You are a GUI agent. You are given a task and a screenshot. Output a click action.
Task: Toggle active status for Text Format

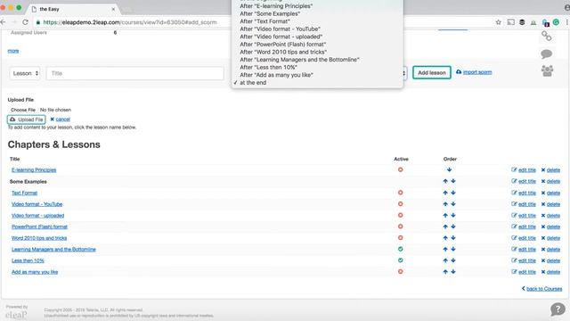coord(400,193)
